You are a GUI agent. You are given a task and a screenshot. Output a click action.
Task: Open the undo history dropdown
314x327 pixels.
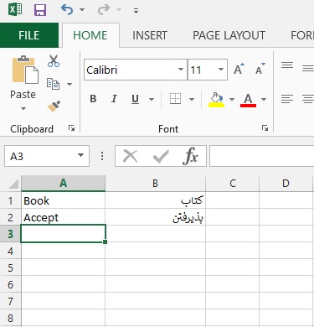[x=82, y=10]
